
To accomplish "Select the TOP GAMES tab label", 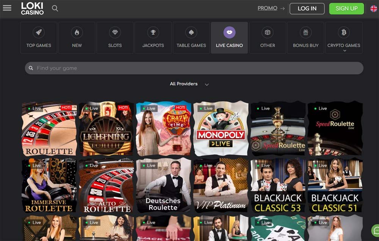I will [39, 45].
